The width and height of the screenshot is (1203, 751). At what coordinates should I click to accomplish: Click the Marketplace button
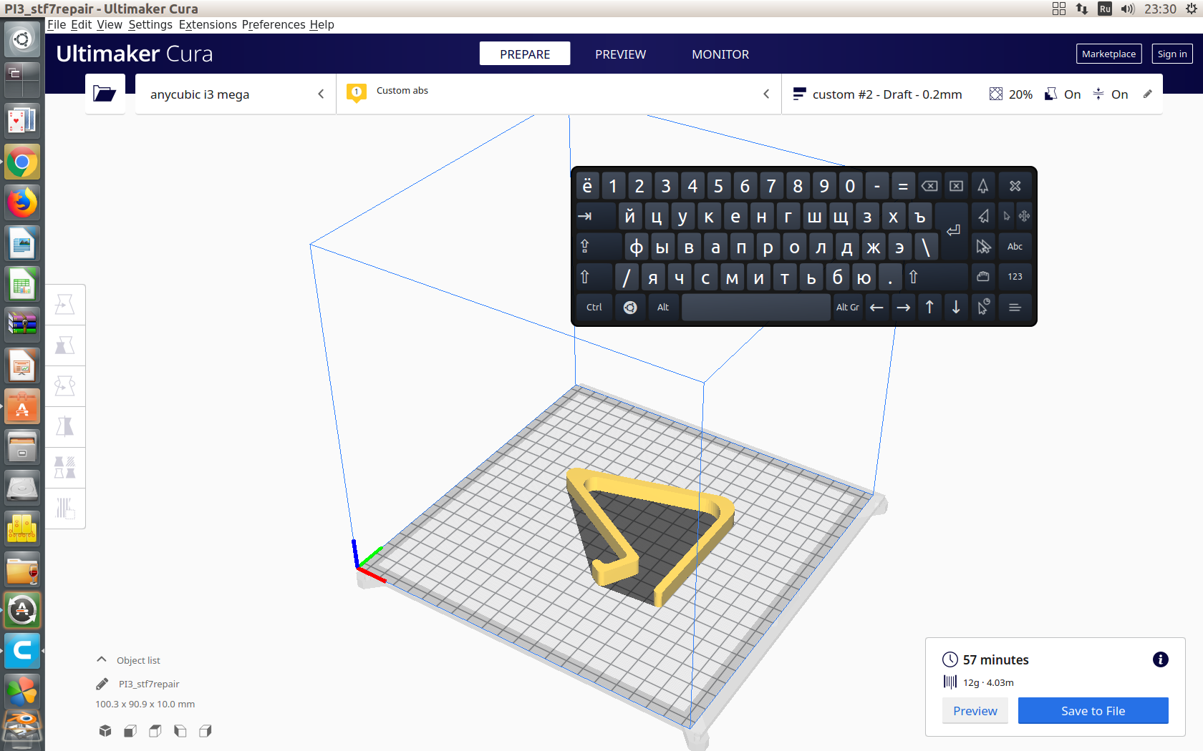(x=1108, y=54)
